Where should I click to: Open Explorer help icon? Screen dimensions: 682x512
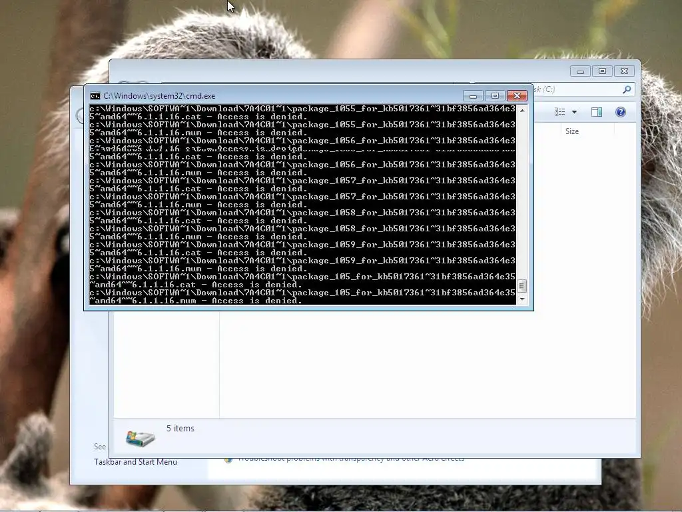[621, 112]
